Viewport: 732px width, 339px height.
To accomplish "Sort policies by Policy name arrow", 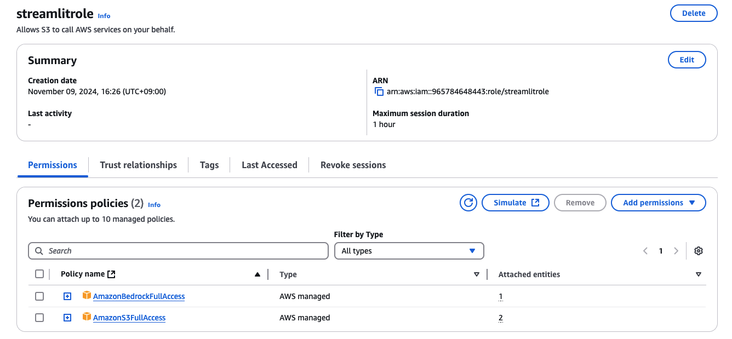I will [258, 274].
